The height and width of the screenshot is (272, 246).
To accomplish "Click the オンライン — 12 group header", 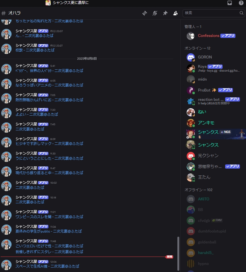I will click(197, 48).
